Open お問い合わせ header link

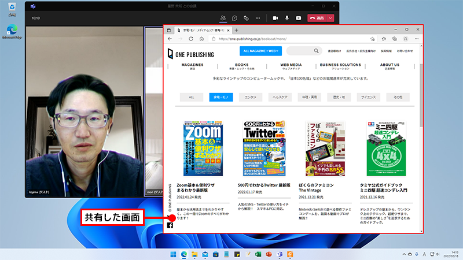tap(405, 51)
